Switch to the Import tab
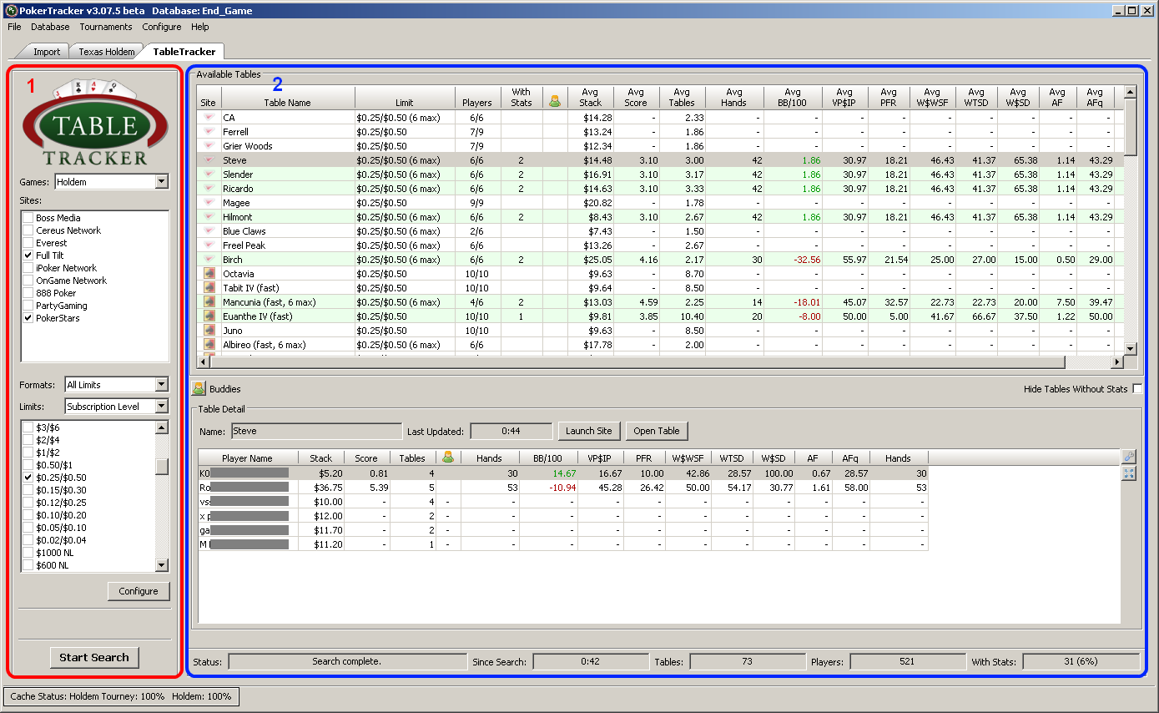Screen dimensions: 1159x713 coord(47,52)
